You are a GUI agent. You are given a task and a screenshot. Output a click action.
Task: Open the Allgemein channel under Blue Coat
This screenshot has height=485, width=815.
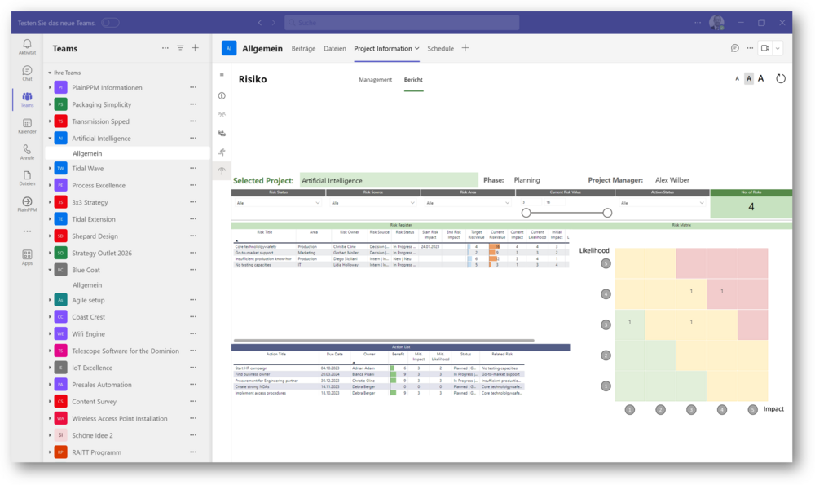(87, 285)
